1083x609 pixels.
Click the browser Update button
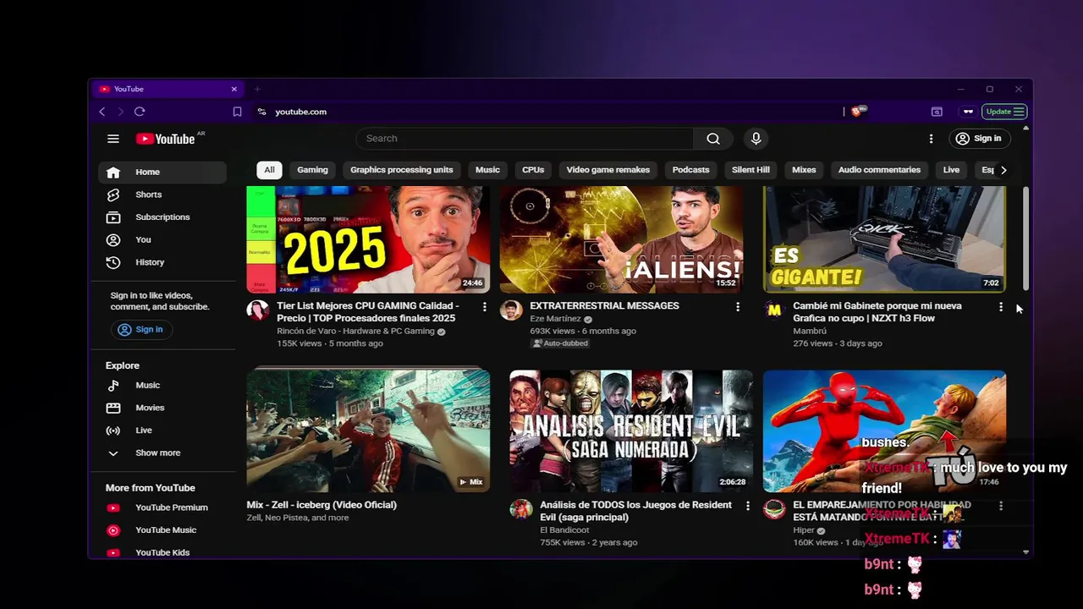[1005, 112]
